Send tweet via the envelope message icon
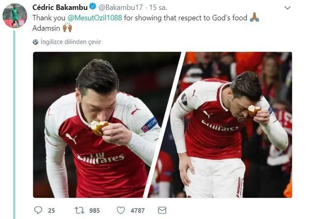This screenshot has height=219, width=309. tap(162, 210)
